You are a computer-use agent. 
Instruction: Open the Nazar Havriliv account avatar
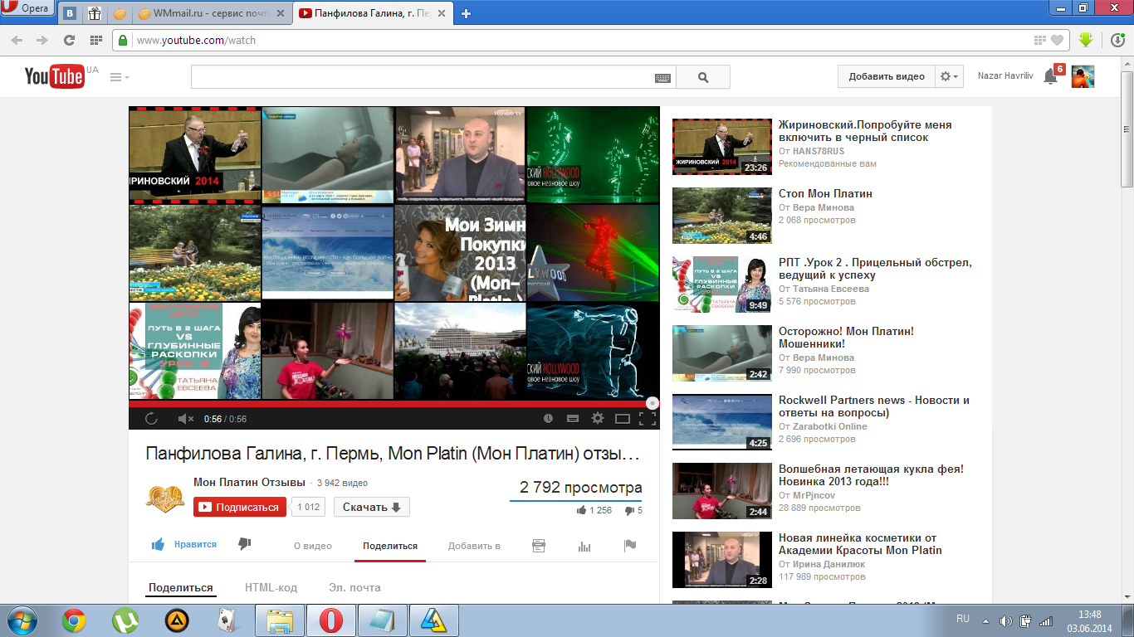tap(1083, 76)
